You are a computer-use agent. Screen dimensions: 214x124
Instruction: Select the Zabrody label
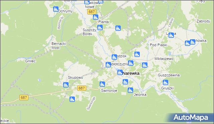coord(203,21)
